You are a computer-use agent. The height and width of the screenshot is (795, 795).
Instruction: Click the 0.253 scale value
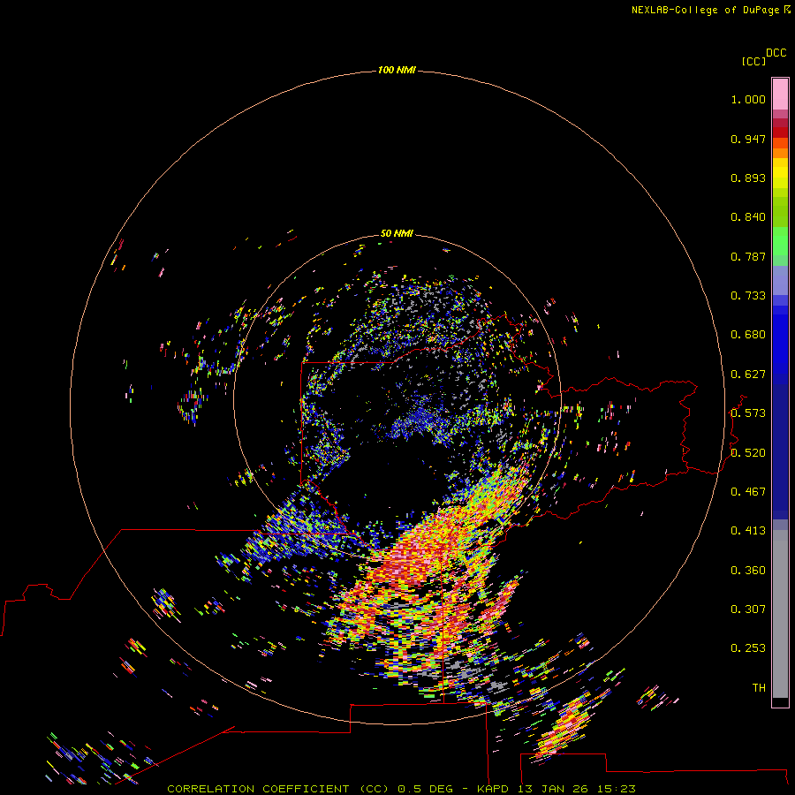click(748, 648)
